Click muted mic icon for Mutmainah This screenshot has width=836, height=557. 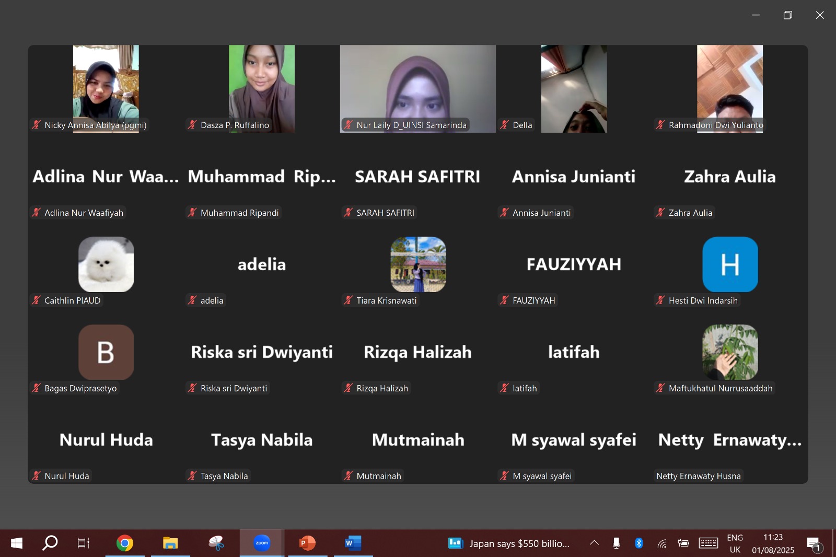point(349,475)
